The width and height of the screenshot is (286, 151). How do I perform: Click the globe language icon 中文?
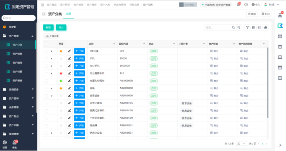(255, 5)
